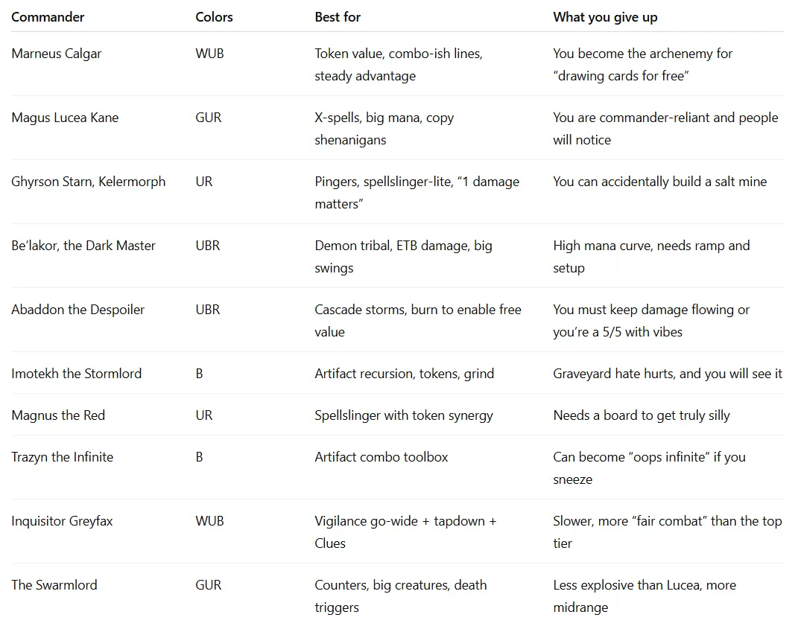Viewport: 801px width, 632px height.
Task: Click the Imotekh the Stormlord cell
Action: point(76,374)
